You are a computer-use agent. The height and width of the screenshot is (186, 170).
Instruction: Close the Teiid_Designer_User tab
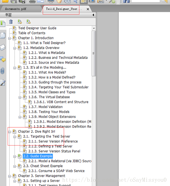[x=88, y=9]
